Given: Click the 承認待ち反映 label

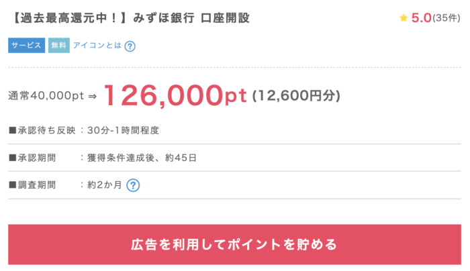Looking at the screenshot, I should tap(42, 130).
